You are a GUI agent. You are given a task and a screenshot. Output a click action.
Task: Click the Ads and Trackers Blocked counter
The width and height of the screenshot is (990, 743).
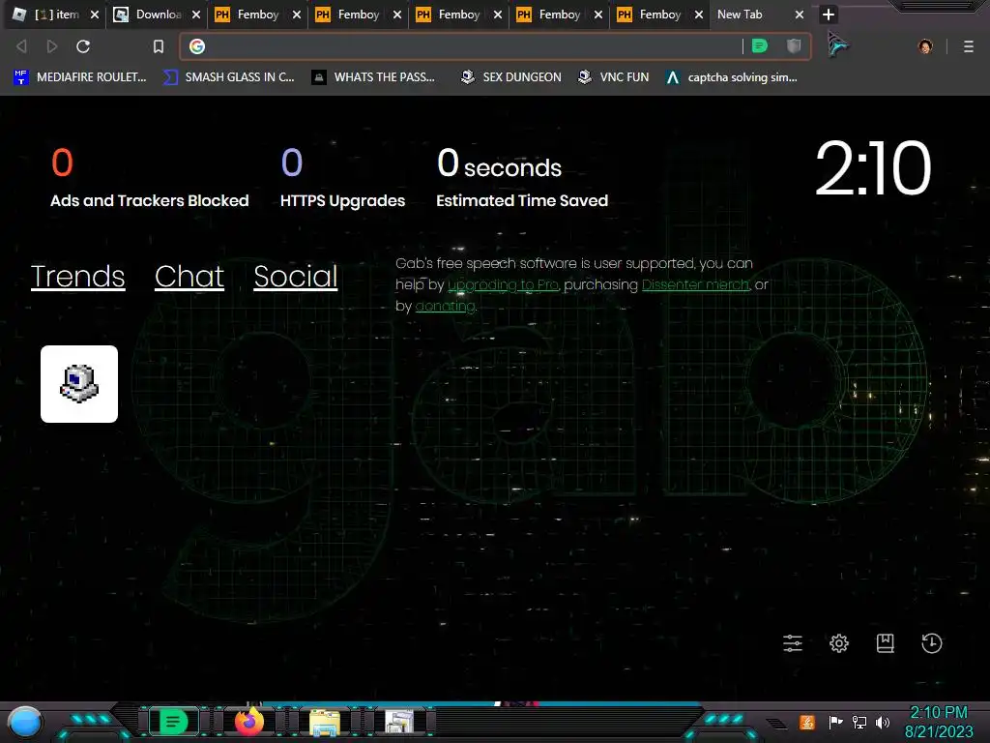coord(150,178)
